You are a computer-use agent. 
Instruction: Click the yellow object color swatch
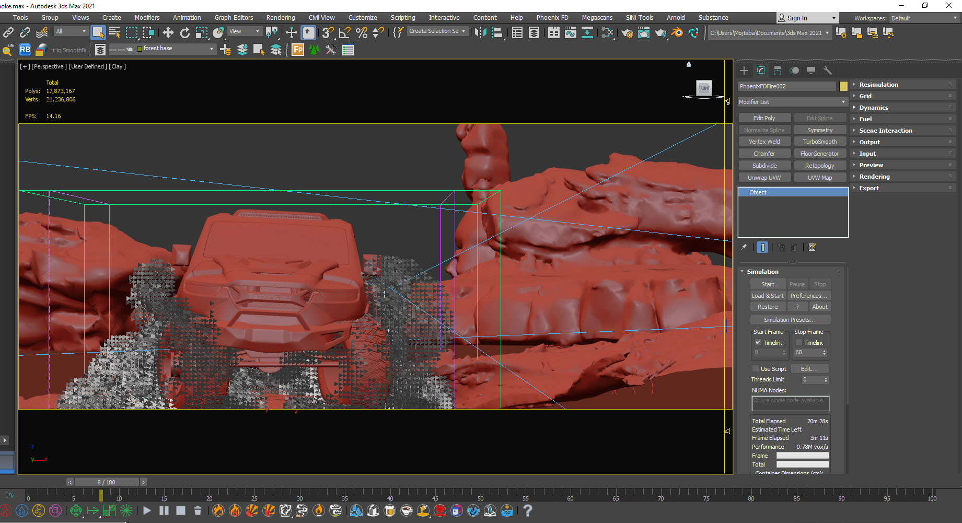tap(843, 86)
